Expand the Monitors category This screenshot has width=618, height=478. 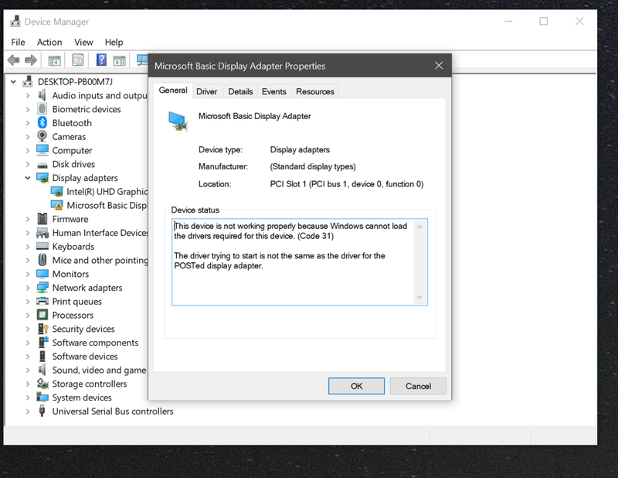28,274
